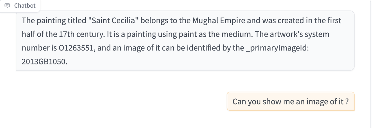Screen dimensions: 372x128
Task: Click the word "Can" in the user bubble
Action: point(239,102)
